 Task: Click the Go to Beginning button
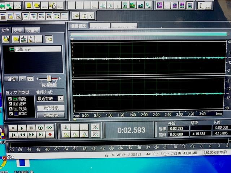13,134
